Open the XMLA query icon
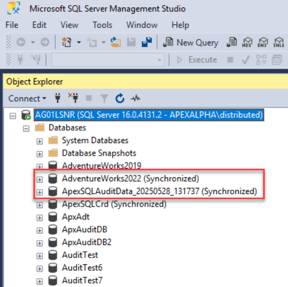 (278, 42)
